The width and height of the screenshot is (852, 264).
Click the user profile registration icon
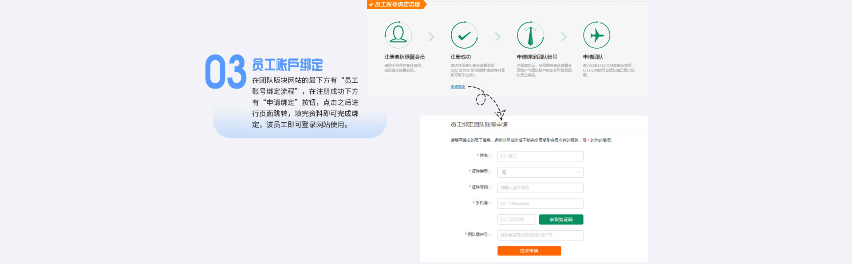click(x=398, y=35)
